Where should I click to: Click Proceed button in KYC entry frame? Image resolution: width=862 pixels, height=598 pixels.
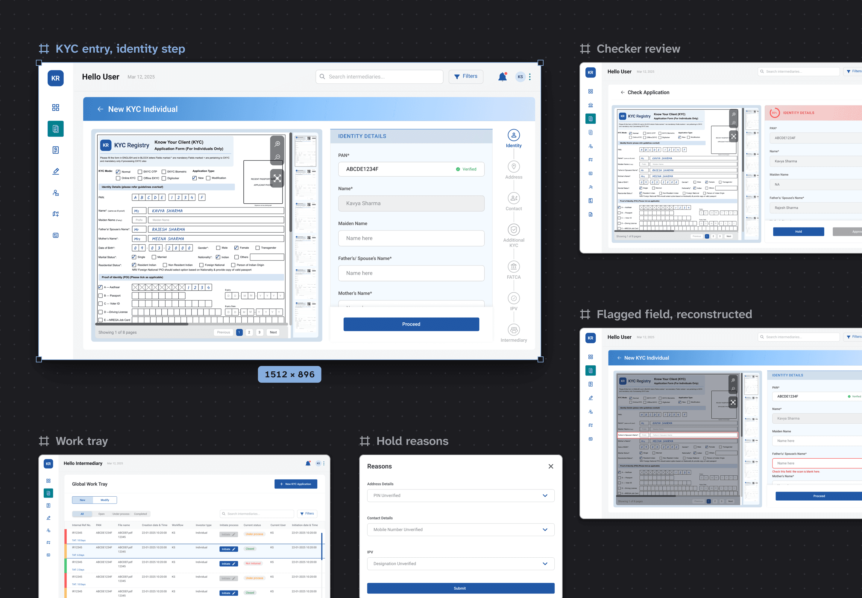411,324
